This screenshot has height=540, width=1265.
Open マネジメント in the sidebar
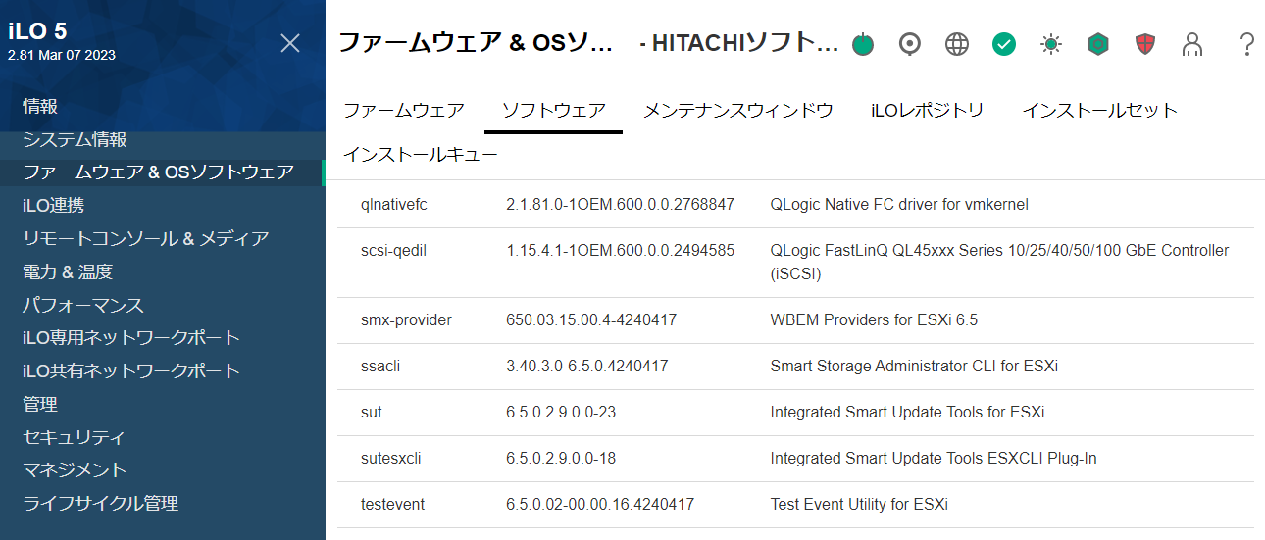[x=75, y=470]
